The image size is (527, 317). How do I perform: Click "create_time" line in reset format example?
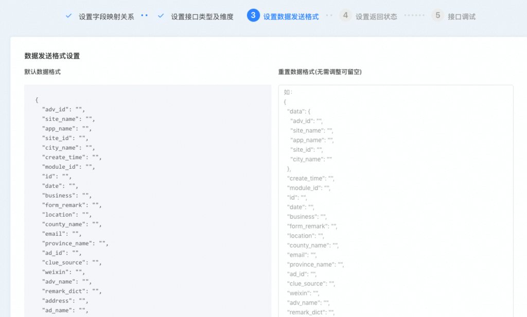coord(311,179)
